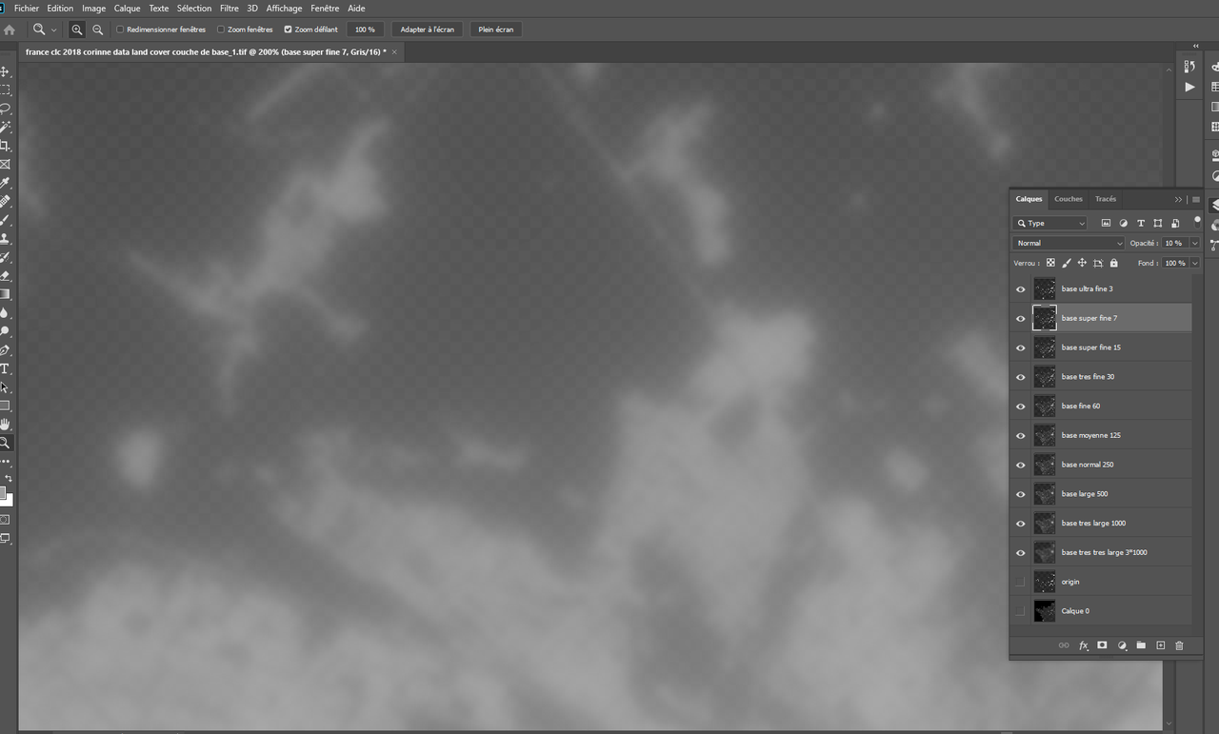
Task: Select the Gradient tool
Action: 5,294
